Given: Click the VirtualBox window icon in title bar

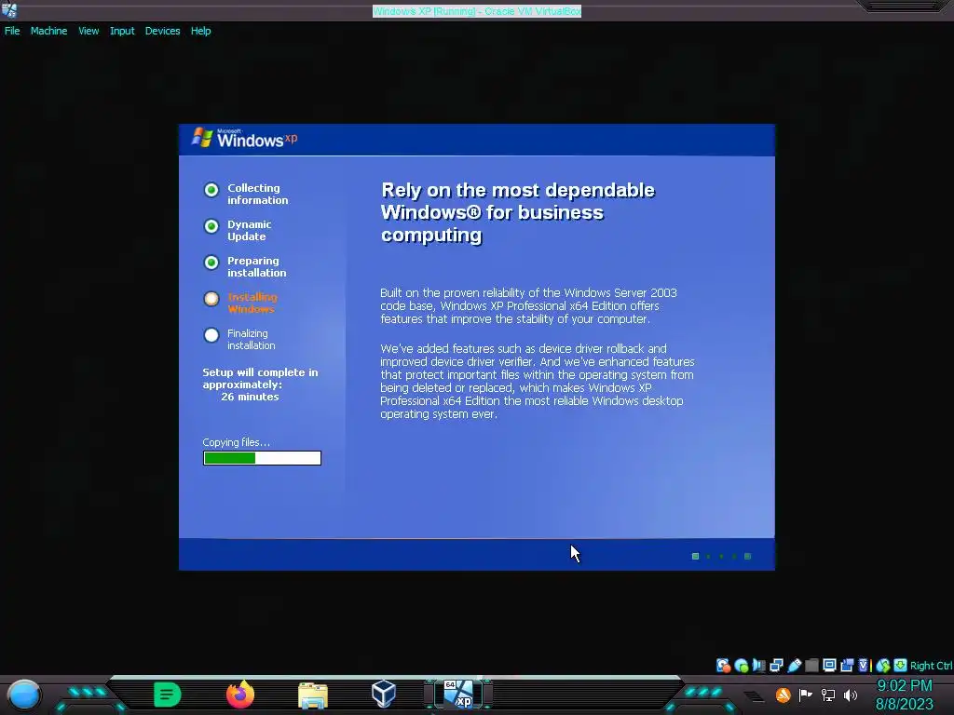Looking at the screenshot, I should [9, 9].
